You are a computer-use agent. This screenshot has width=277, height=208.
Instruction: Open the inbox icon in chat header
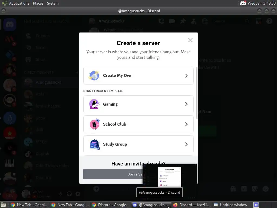259,21
